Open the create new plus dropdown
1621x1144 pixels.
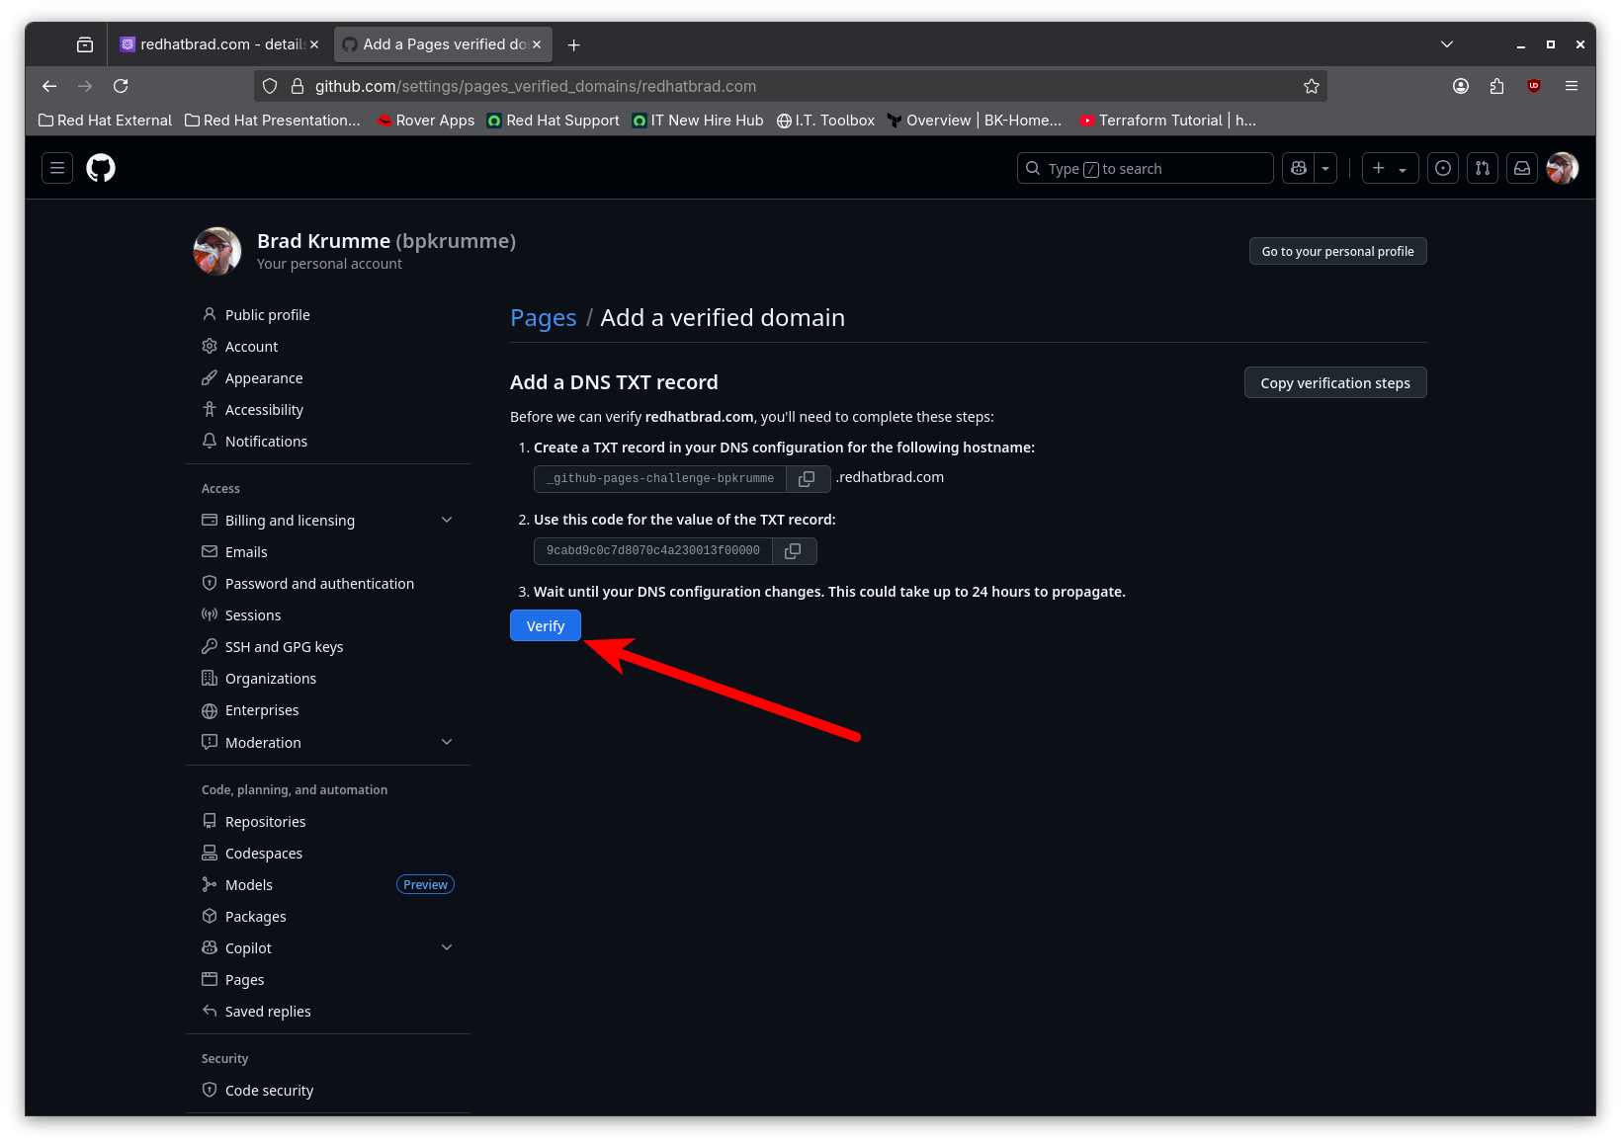(1390, 168)
